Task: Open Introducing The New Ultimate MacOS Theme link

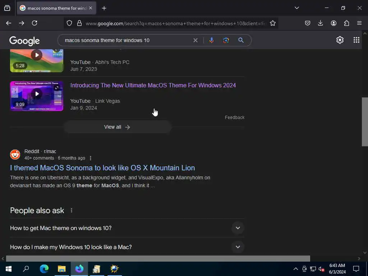Action: (x=153, y=86)
